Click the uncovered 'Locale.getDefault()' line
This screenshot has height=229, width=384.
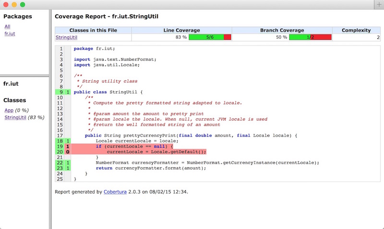pos(156,152)
